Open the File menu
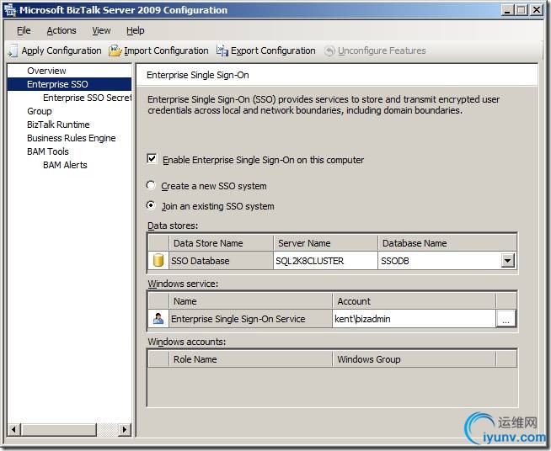The image size is (551, 451). 24,30
